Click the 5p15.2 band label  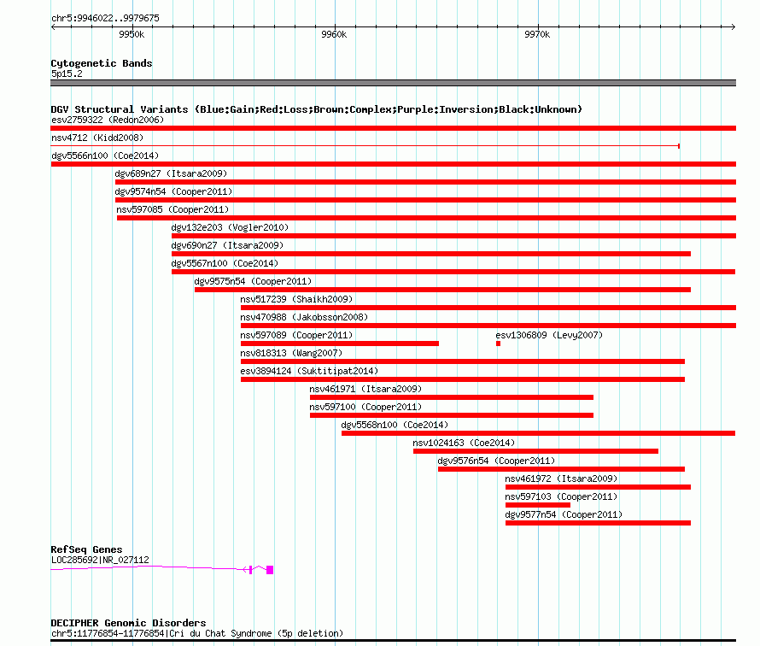tap(67, 73)
